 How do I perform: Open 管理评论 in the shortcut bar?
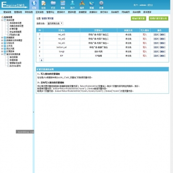(50, 12)
